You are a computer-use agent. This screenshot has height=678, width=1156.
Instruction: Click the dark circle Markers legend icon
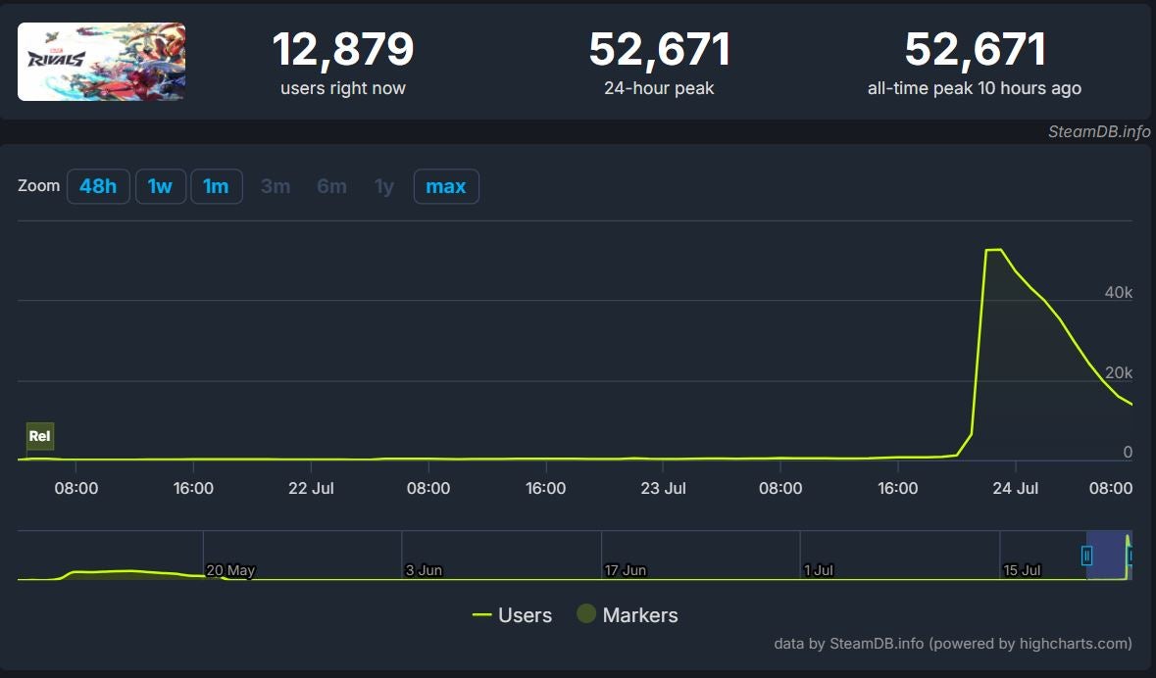(x=586, y=614)
